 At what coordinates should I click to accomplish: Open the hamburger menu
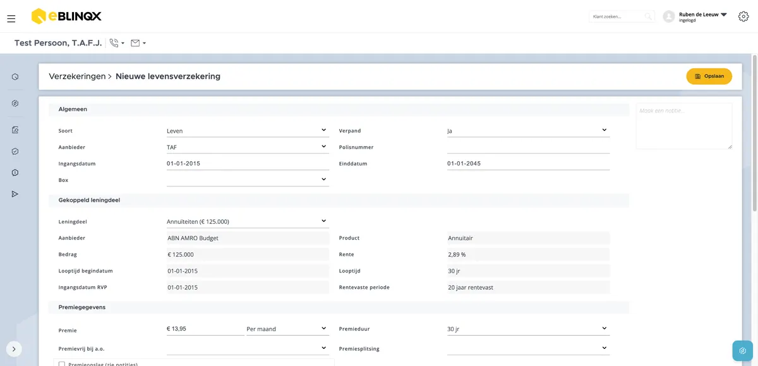(x=11, y=19)
